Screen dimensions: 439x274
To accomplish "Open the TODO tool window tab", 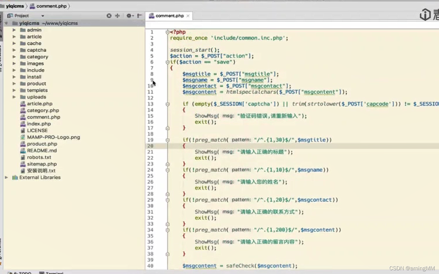I will pos(20,273).
